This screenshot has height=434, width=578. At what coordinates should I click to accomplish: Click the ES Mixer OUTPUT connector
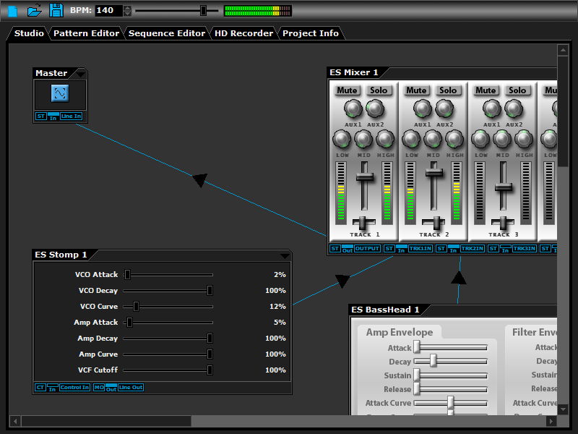coord(367,249)
